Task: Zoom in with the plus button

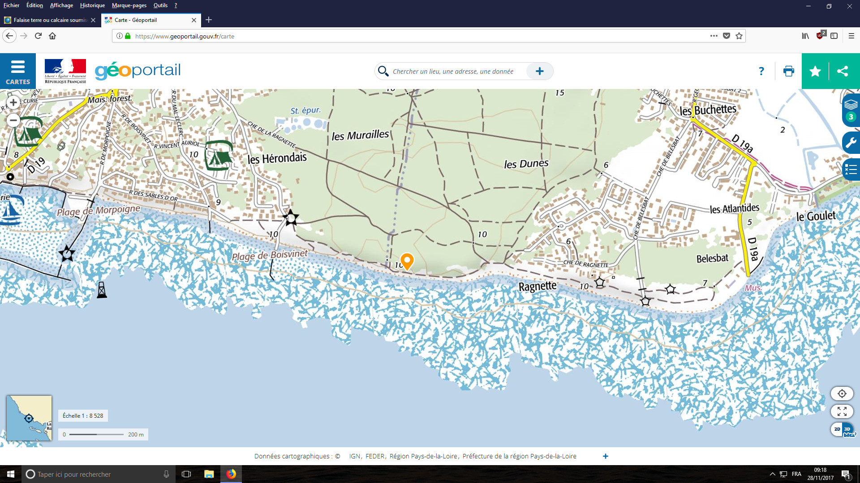Action: (13, 102)
